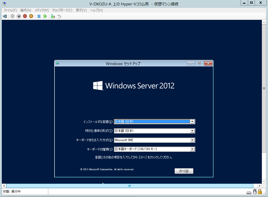Open the ファイル(F) menu
The height and width of the screenshot is (197, 268).
(10, 10)
